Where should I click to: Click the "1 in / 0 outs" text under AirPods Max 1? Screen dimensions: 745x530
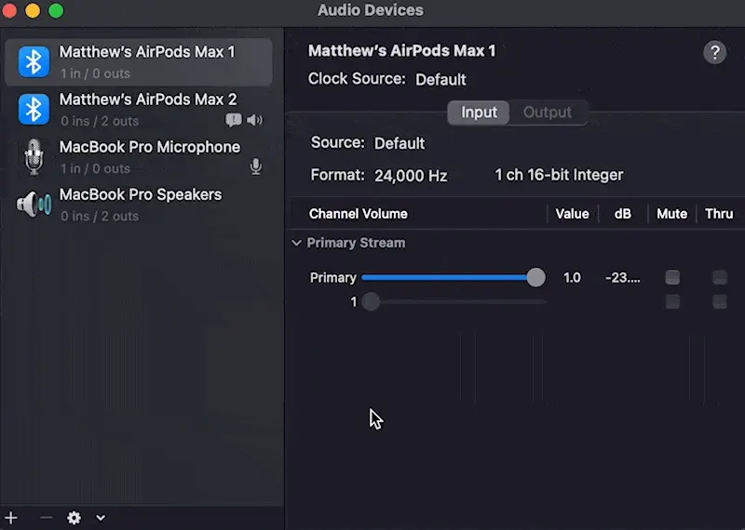[95, 73]
